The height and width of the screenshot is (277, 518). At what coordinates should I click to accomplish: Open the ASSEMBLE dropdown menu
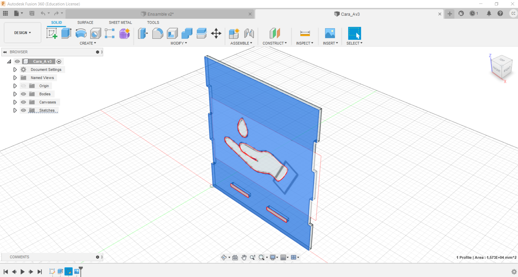point(241,43)
